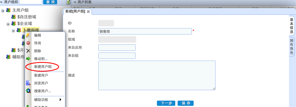Image resolution: width=296 pixels, height=107 pixels.
Task: Click the 下一步 button
Action: point(166,103)
